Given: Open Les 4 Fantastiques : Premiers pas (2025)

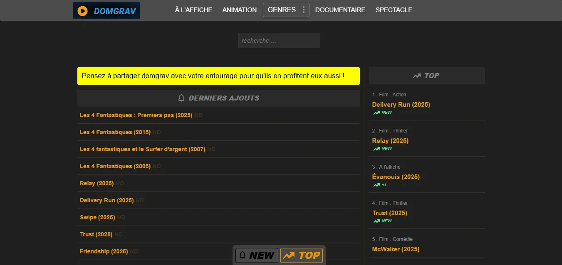Looking at the screenshot, I should point(136,115).
